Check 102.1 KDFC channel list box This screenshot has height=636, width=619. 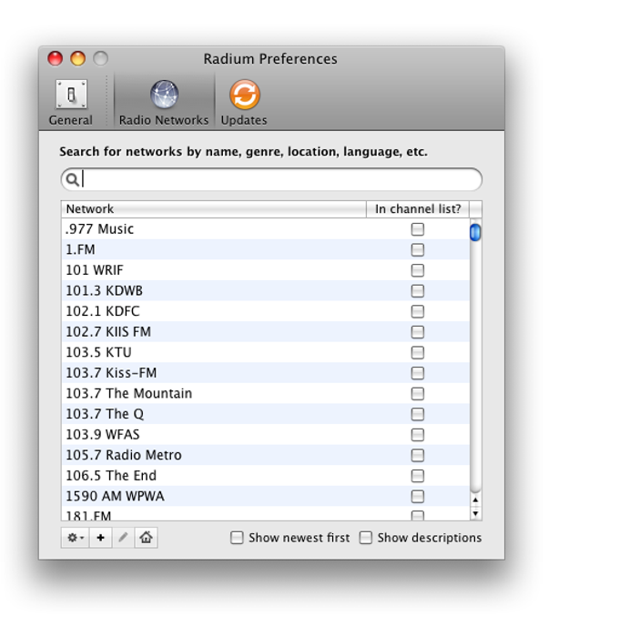pyautogui.click(x=418, y=311)
